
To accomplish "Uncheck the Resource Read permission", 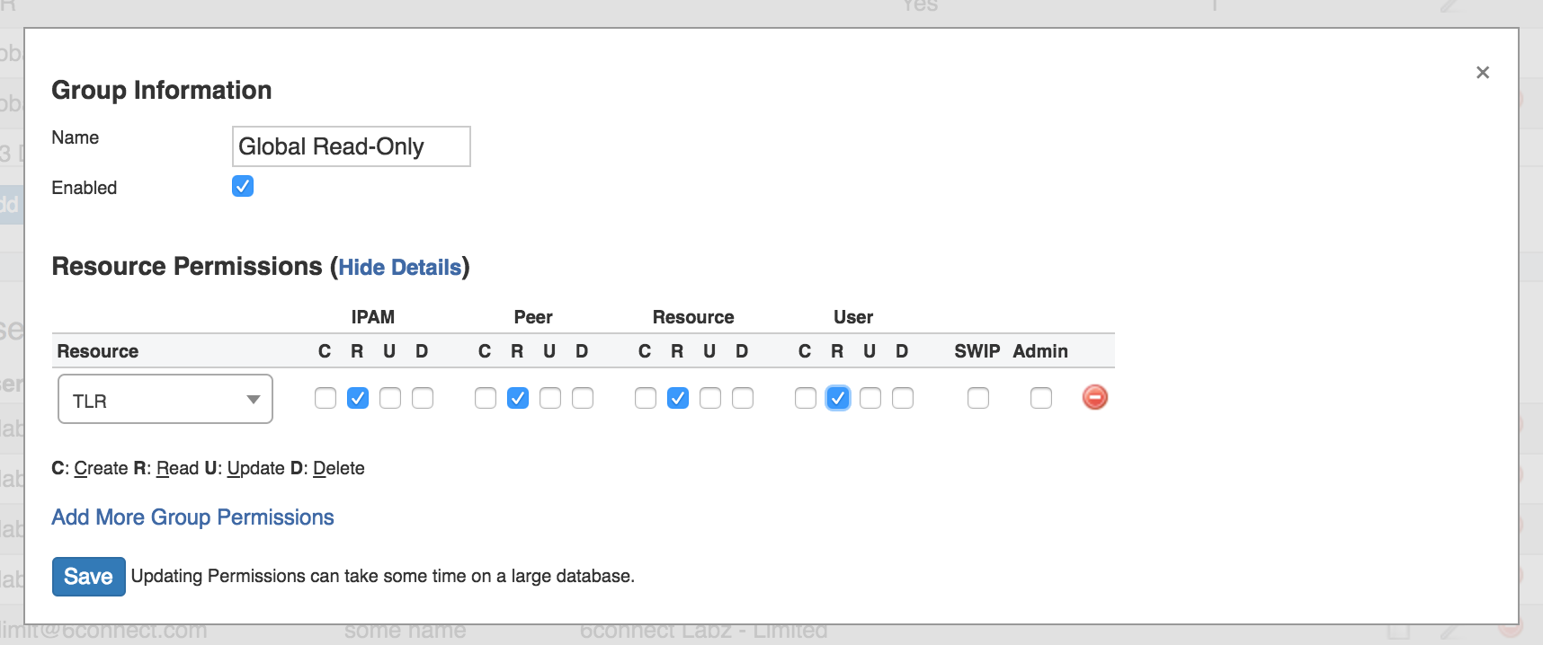I will (x=678, y=398).
